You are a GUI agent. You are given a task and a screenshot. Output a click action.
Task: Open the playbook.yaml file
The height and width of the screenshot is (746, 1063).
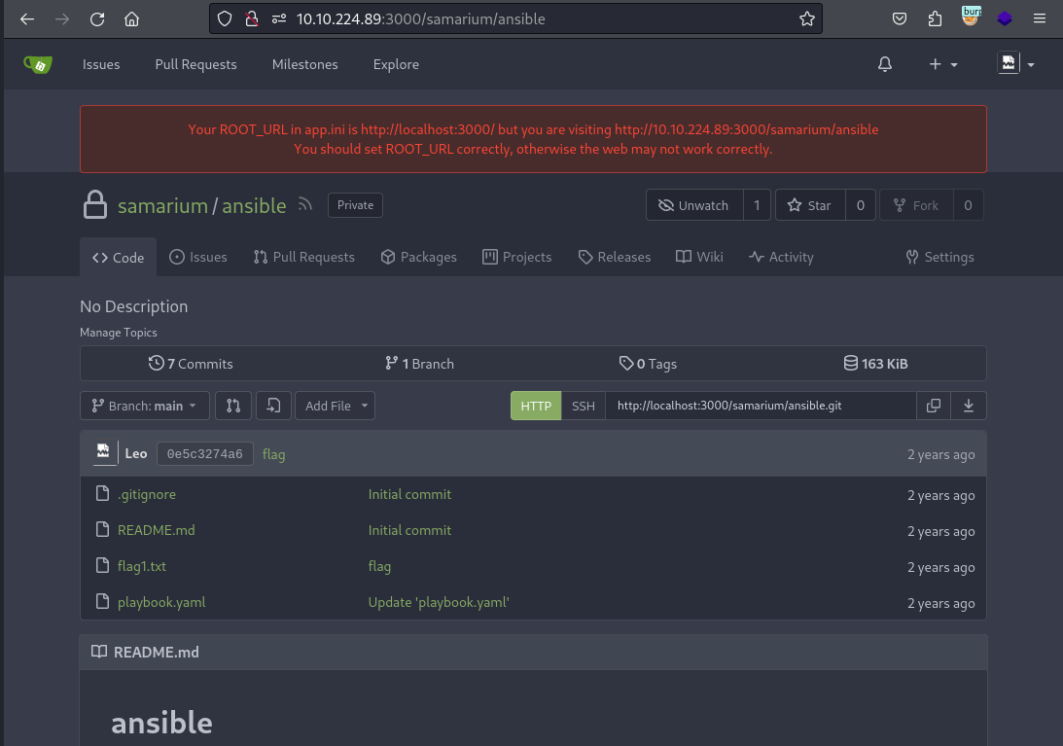pyautogui.click(x=161, y=602)
